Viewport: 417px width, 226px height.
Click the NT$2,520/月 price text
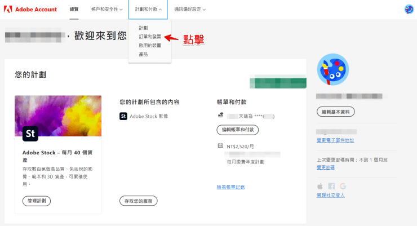[x=241, y=147]
